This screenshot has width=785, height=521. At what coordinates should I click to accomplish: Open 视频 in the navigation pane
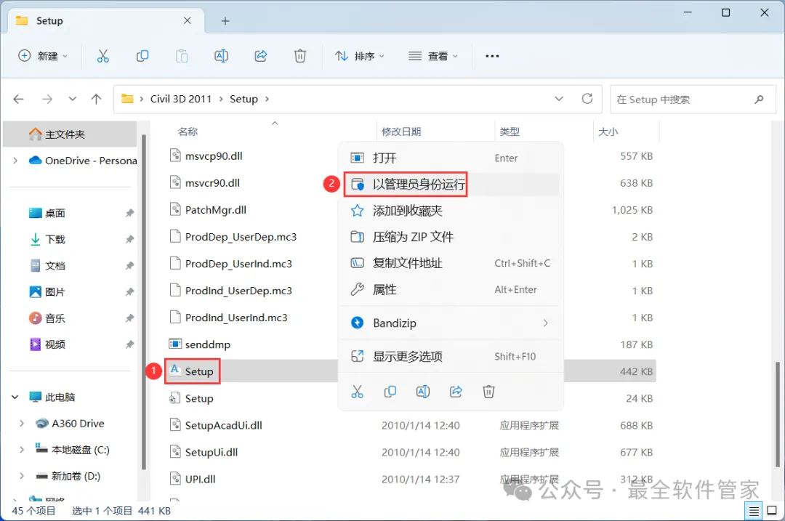(55, 344)
